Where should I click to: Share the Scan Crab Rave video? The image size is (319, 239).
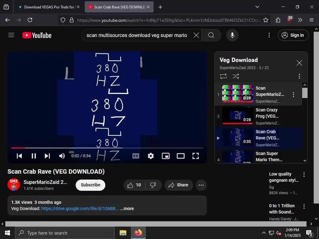point(179,185)
